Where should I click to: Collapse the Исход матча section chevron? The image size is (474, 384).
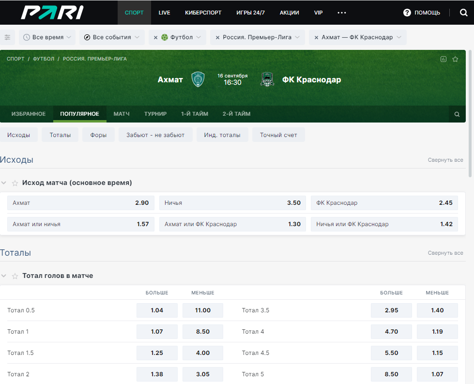[3, 183]
